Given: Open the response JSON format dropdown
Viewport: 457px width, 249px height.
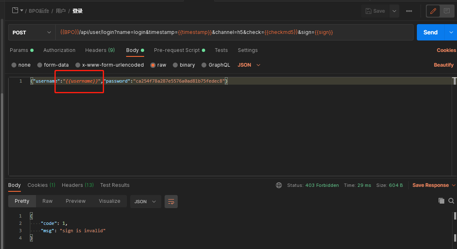Looking at the screenshot, I should click(145, 202).
